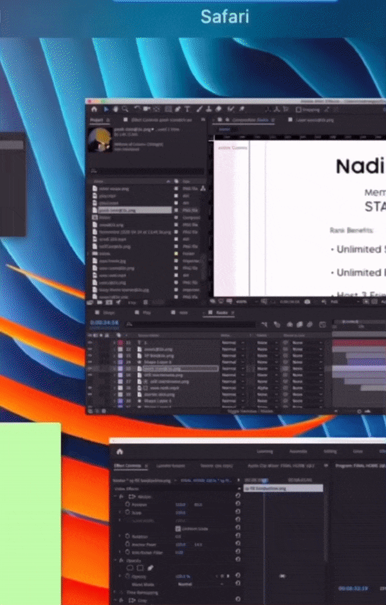
Task: Switch to Lumetri Scopes tab in Premiere Pro
Action: coord(170,466)
